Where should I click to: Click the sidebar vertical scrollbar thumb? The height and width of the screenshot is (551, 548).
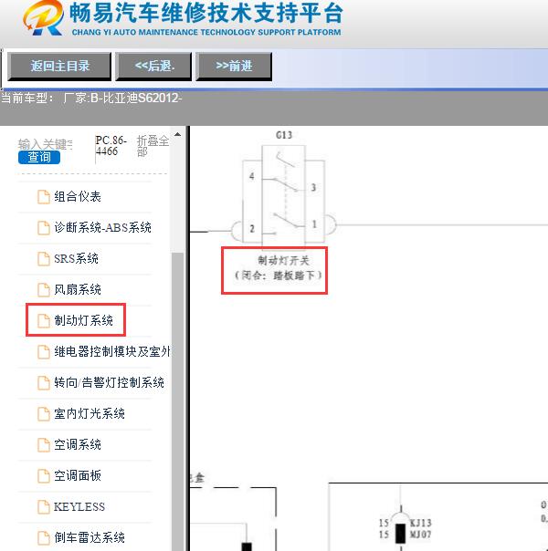(177, 400)
